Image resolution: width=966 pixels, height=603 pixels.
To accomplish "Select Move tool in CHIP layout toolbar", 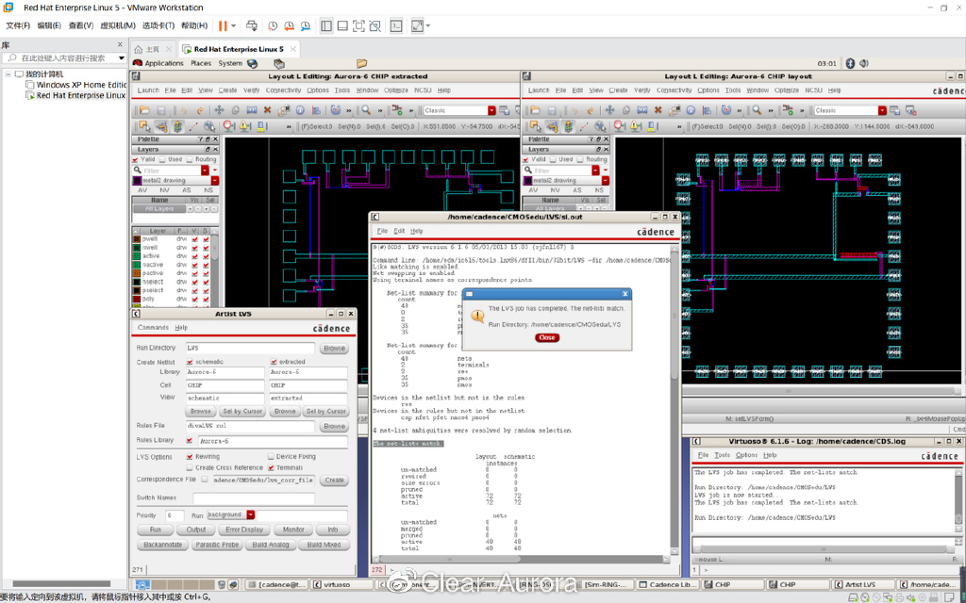I will point(609,110).
